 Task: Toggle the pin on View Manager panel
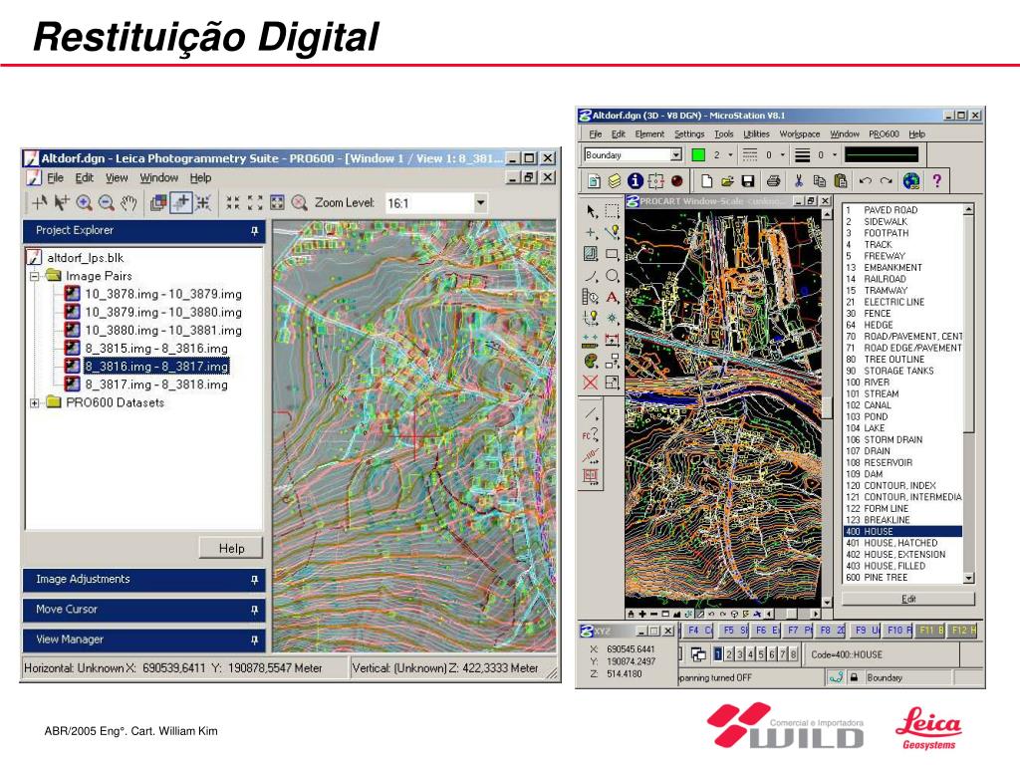[254, 640]
